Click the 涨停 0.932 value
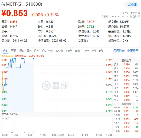Image resolution: width=141 pixels, height=138 pixels. click(90, 22)
